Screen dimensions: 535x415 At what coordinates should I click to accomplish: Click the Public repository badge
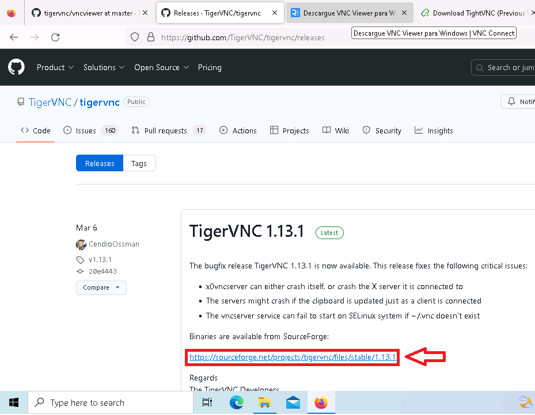click(x=136, y=102)
